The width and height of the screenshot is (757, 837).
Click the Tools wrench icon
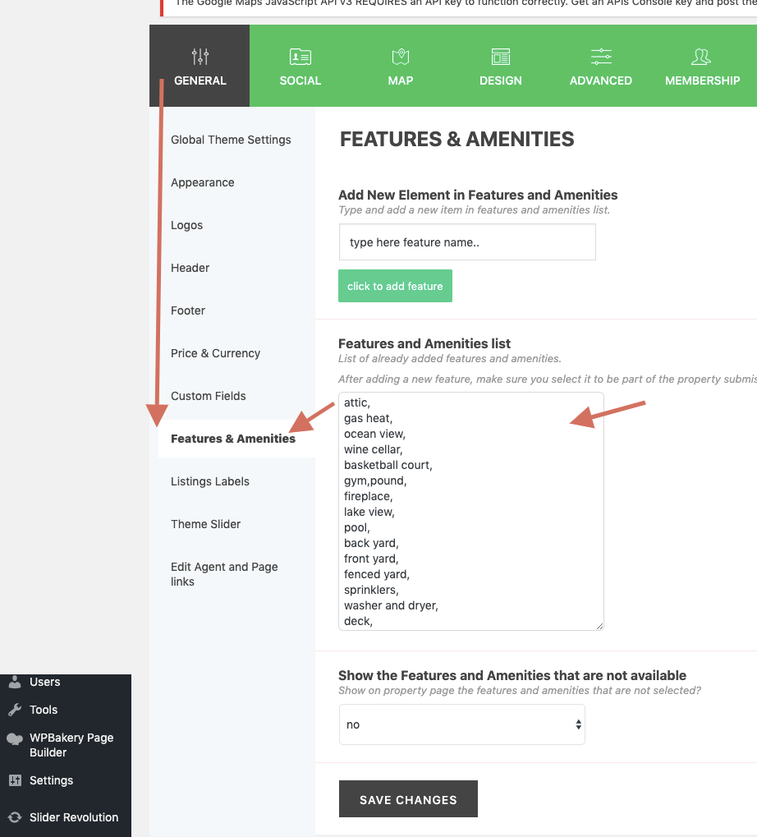point(15,710)
